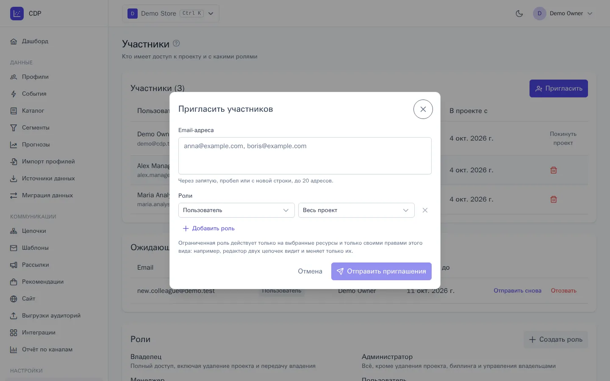The width and height of the screenshot is (610, 381).
Task: Click the CDP logo icon
Action: (x=17, y=14)
